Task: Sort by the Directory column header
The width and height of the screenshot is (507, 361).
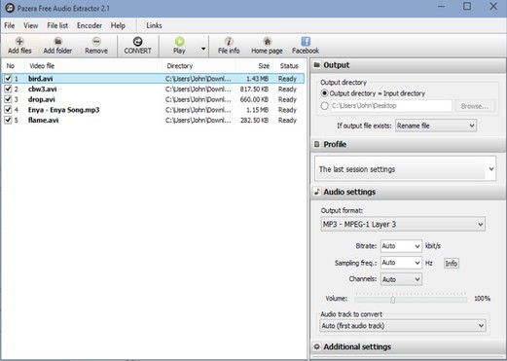Action: click(x=199, y=66)
